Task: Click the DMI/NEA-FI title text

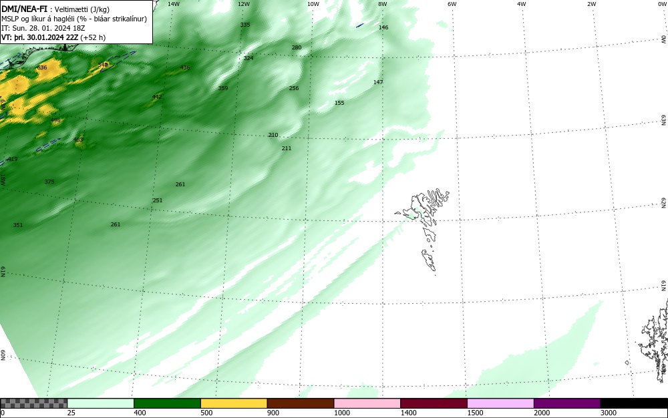Action: [x=24, y=9]
